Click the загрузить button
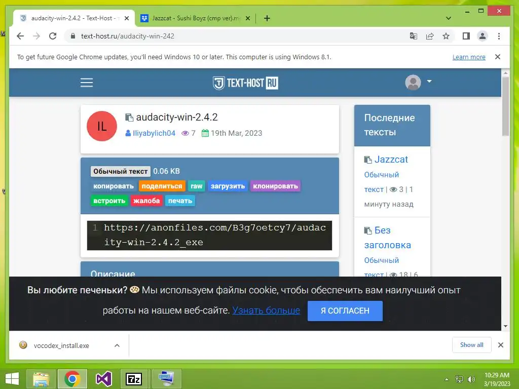The image size is (519, 389). click(x=228, y=186)
